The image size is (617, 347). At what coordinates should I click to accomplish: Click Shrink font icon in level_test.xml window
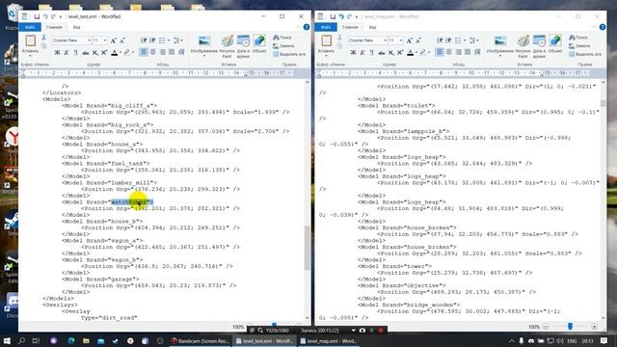tap(122, 40)
